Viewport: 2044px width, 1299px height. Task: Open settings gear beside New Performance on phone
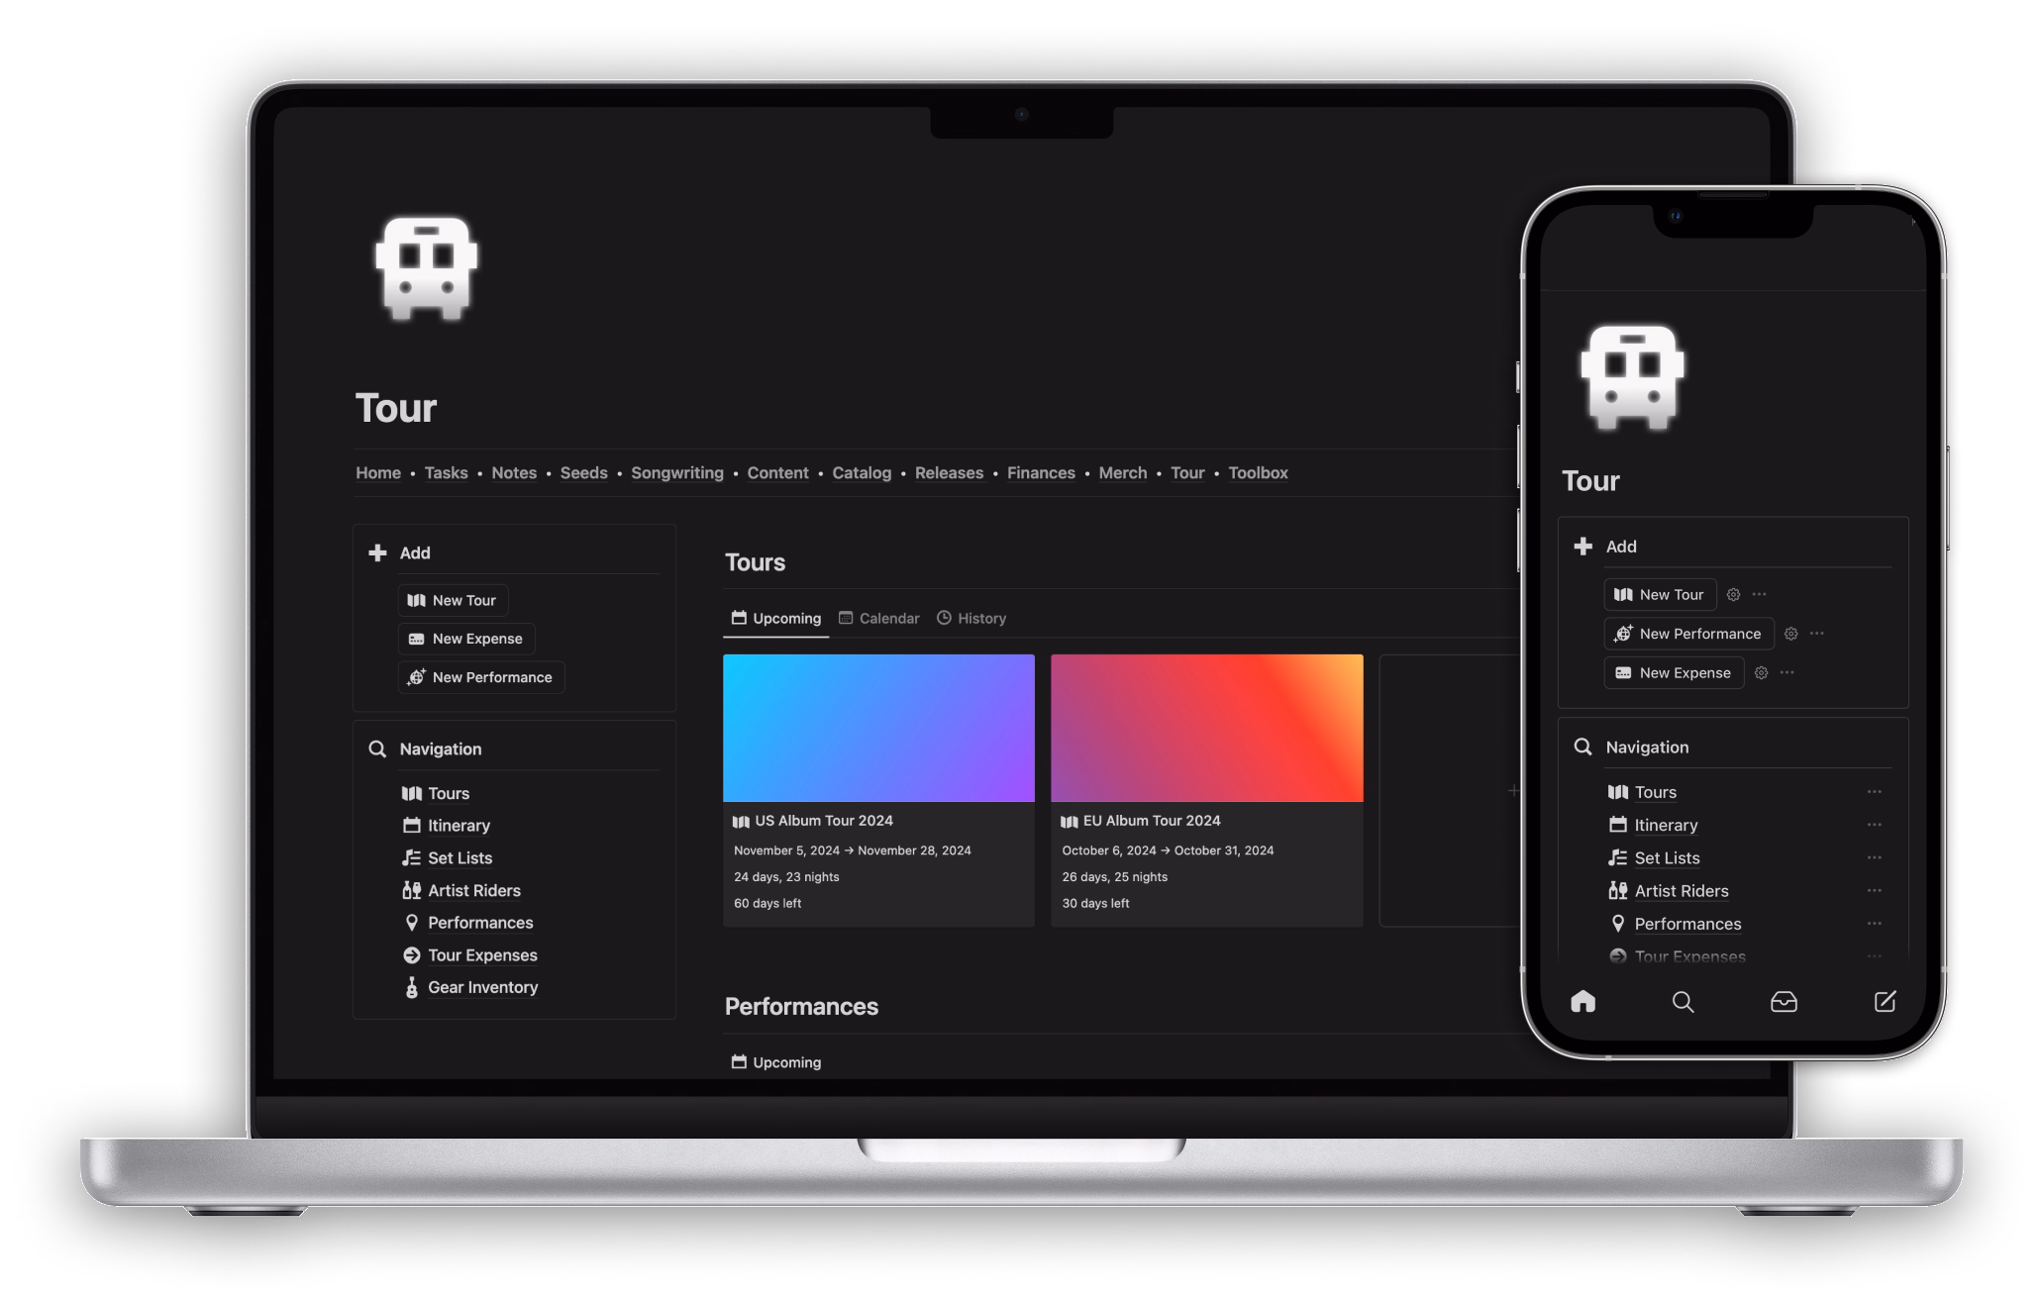[x=1790, y=634]
